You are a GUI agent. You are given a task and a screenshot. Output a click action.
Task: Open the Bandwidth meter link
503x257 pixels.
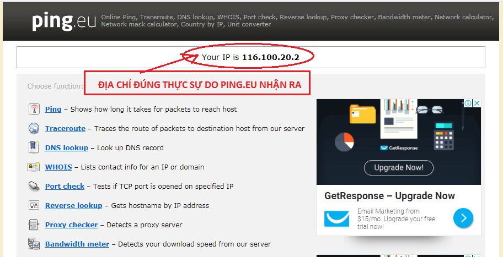(x=77, y=244)
